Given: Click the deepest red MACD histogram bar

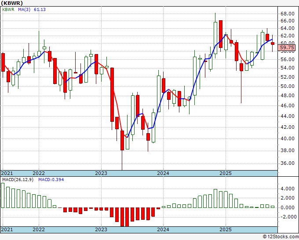Looking at the screenshot, I should point(122,217).
